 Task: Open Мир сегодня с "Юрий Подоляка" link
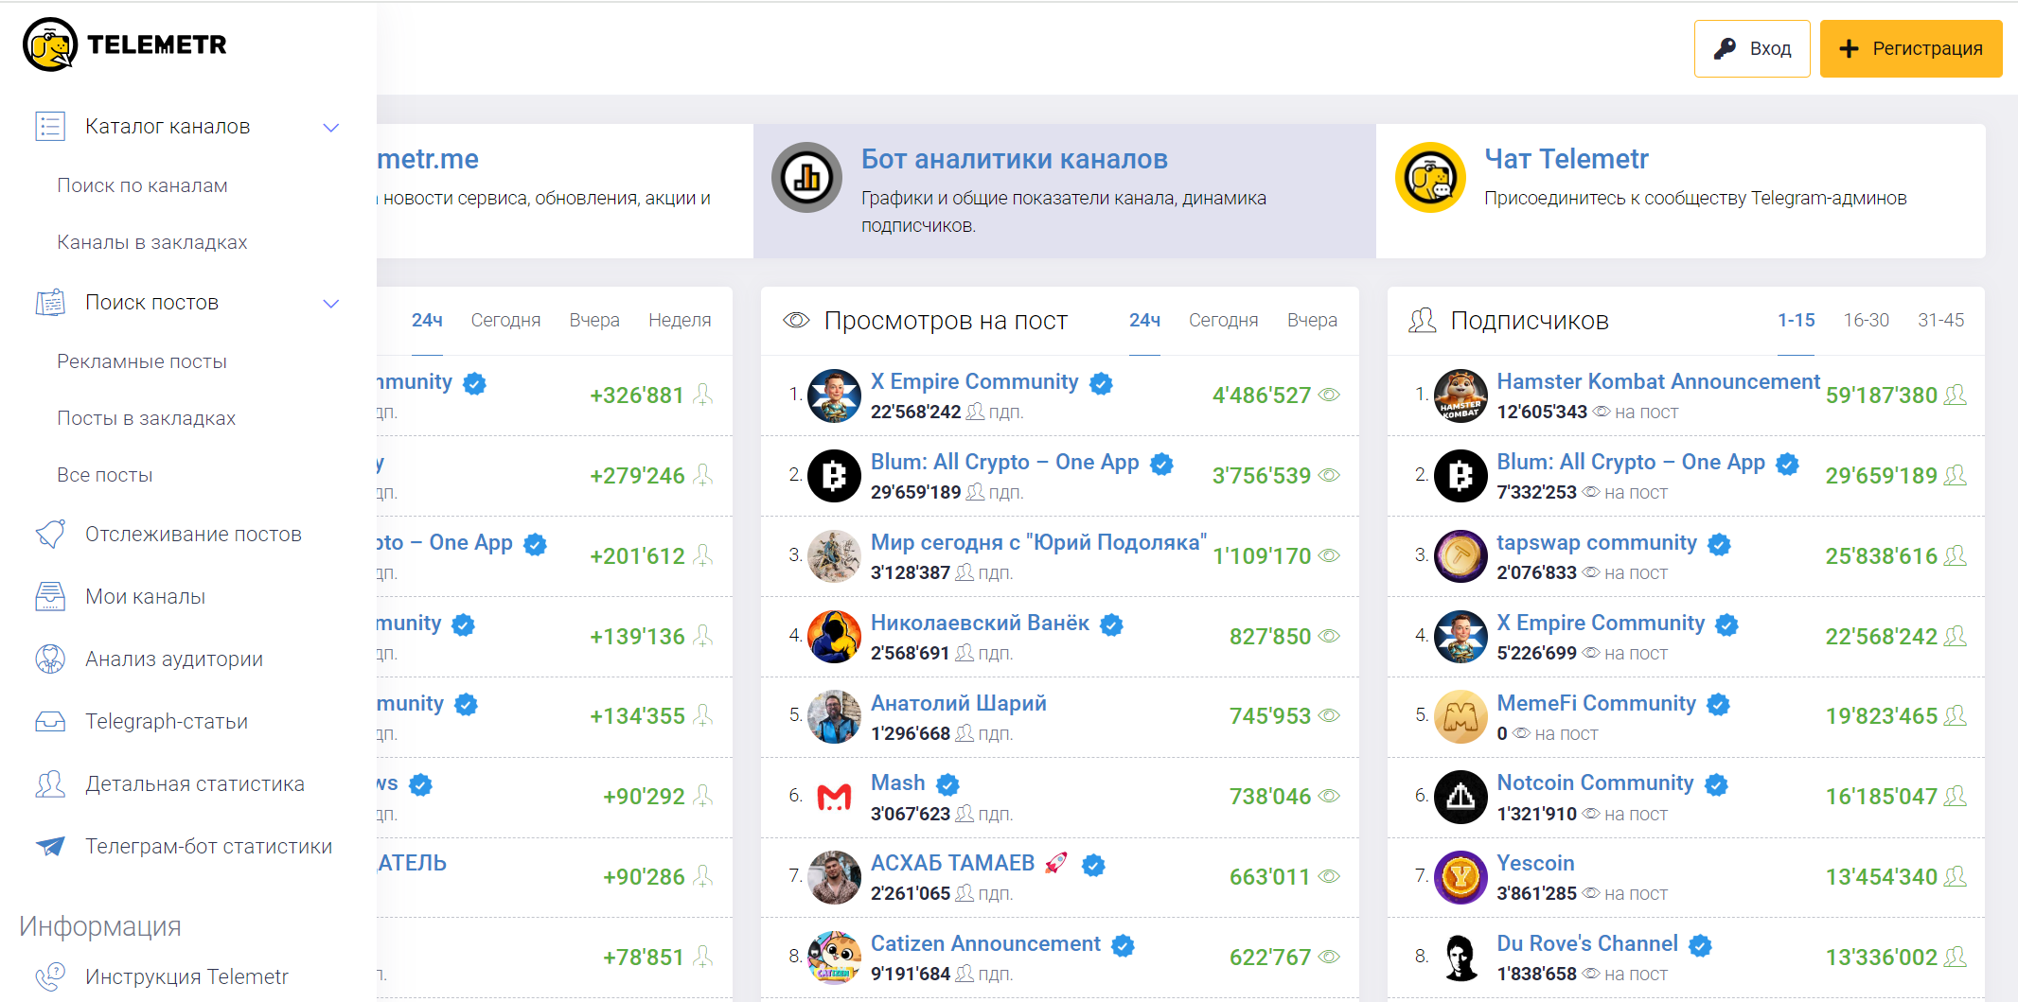[1038, 542]
